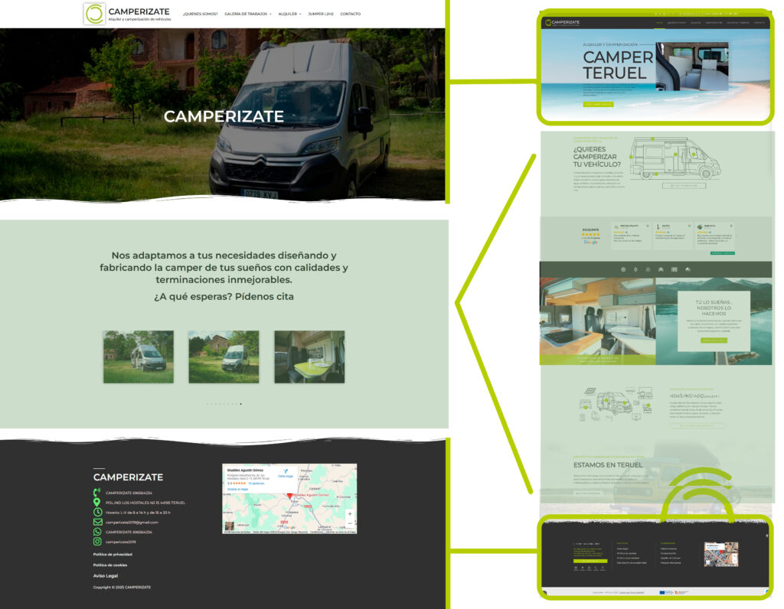This screenshot has width=784, height=609.
Task: Zoom out on the footer map
Action: pyautogui.click(x=350, y=523)
